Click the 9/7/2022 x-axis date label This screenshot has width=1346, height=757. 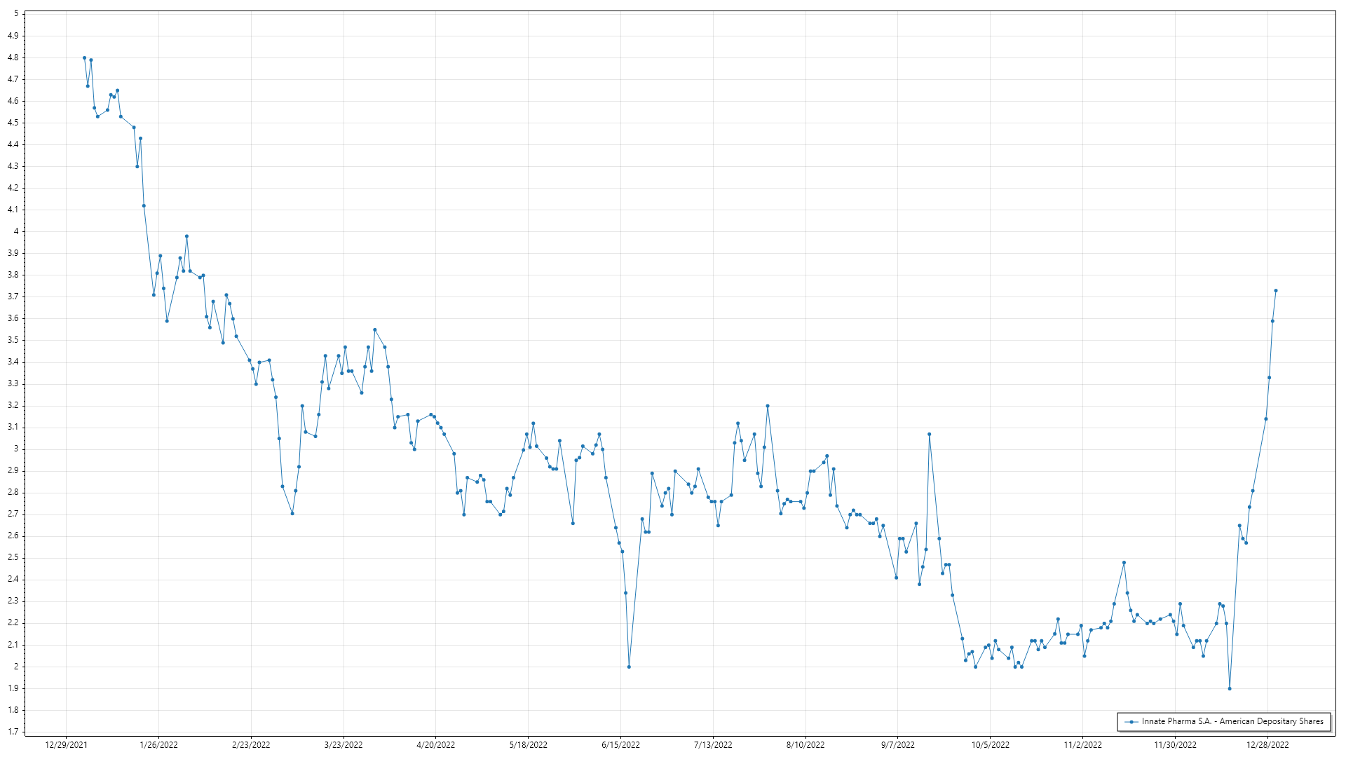coord(897,744)
